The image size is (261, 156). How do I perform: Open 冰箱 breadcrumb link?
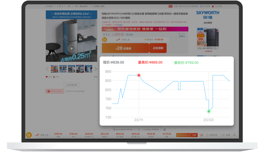pos(69,6)
